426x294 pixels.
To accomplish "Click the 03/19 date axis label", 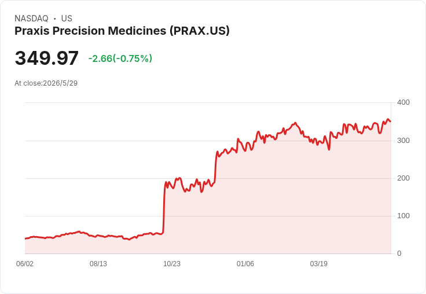I will (x=319, y=263).
